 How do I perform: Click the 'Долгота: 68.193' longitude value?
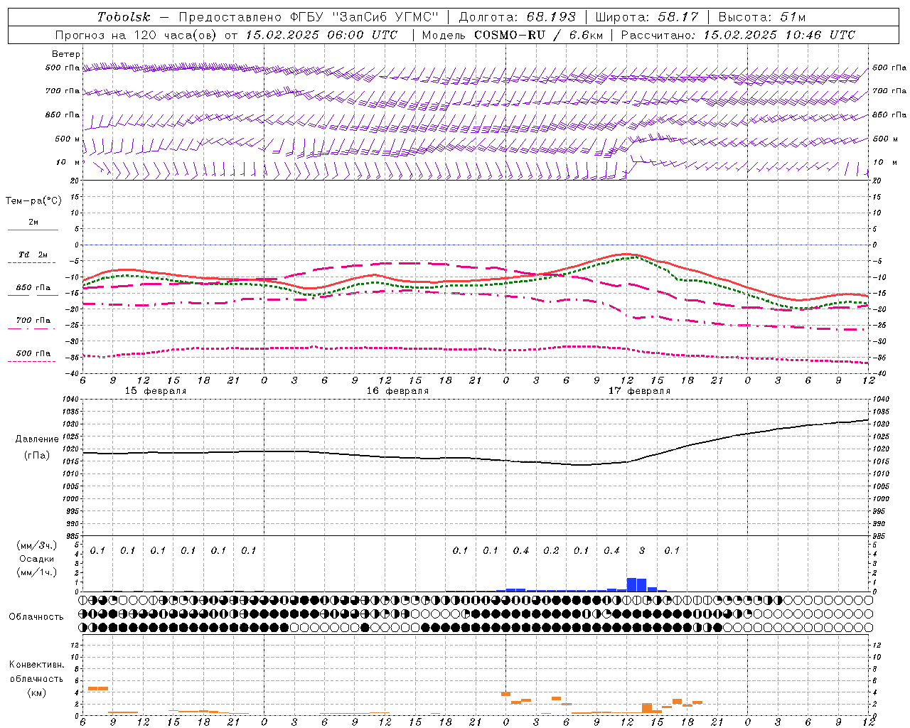(517, 17)
